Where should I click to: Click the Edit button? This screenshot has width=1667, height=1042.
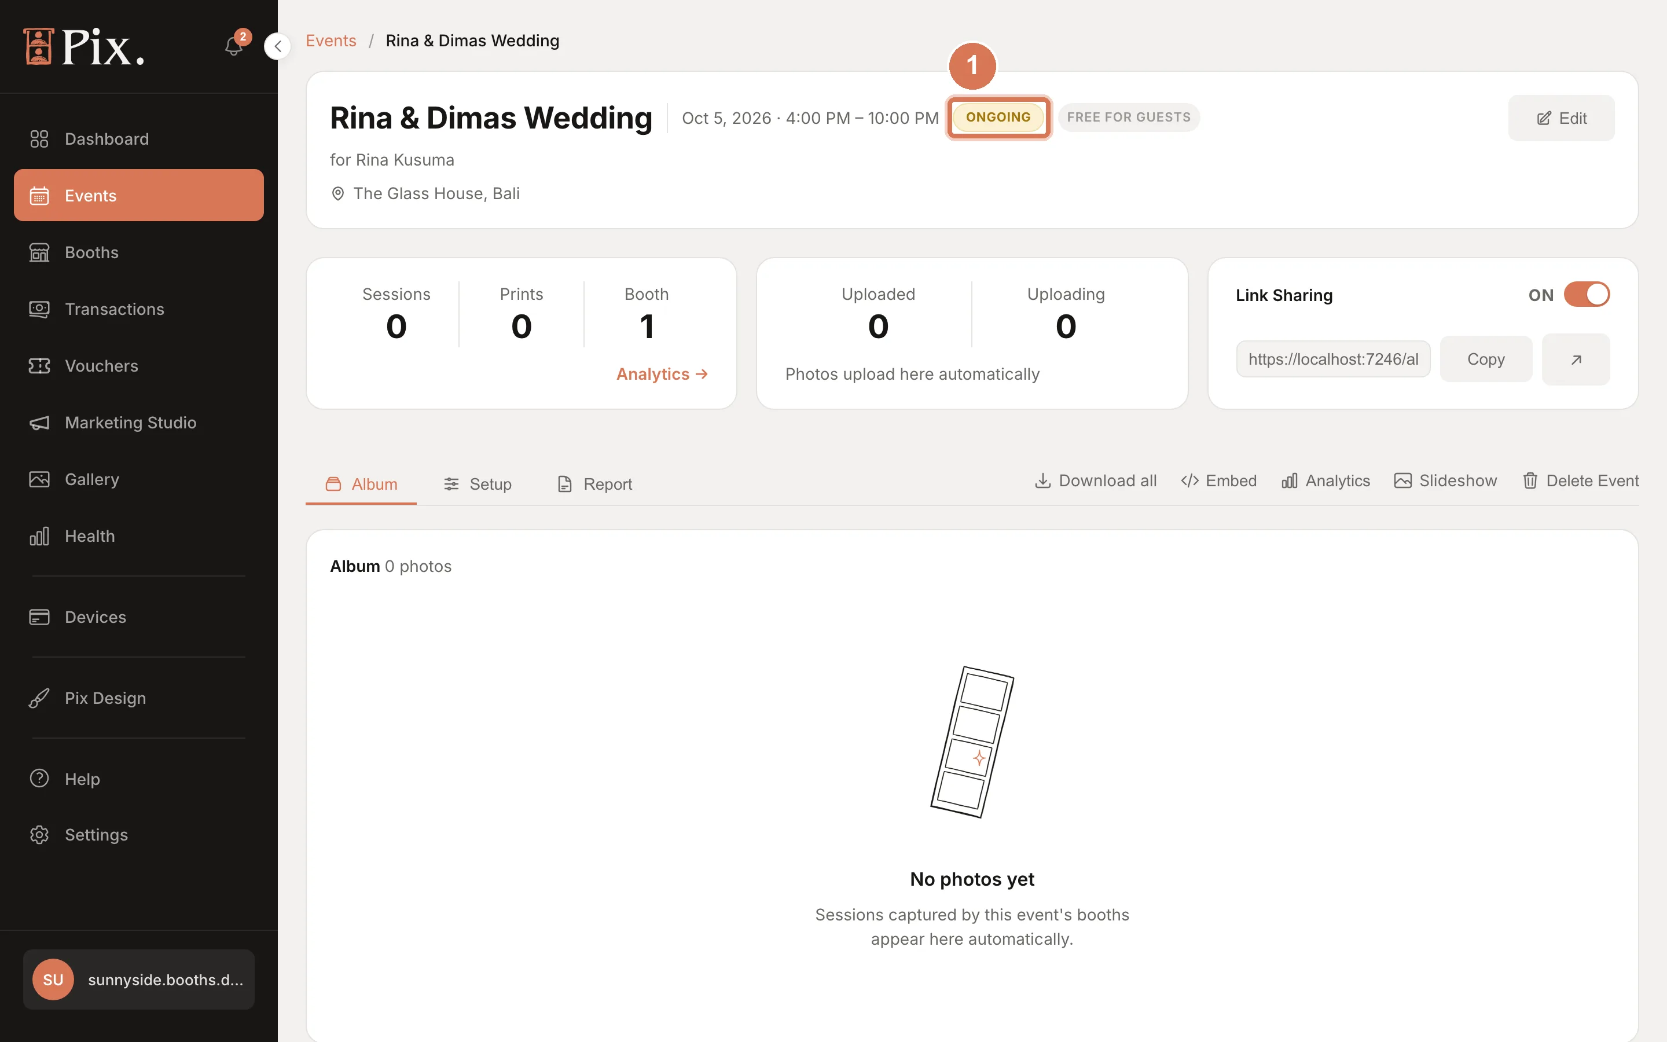coord(1561,118)
